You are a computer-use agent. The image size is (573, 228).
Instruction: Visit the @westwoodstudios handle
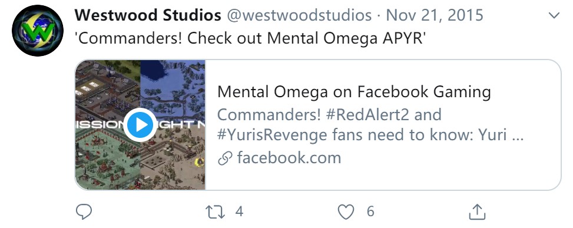tap(299, 15)
